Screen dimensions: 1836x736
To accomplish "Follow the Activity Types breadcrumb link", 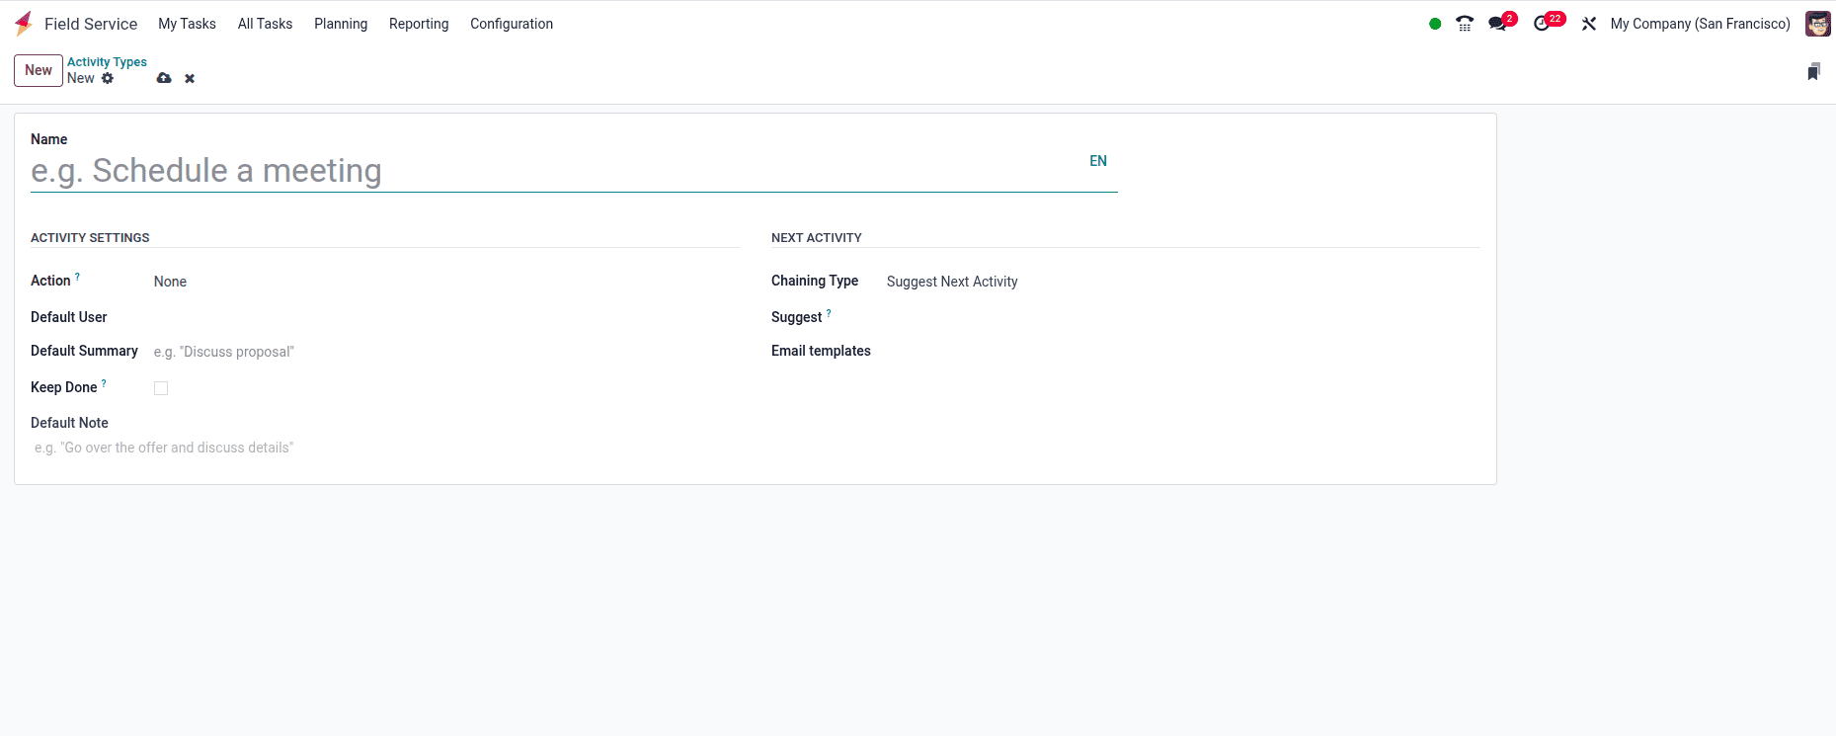I will (x=107, y=62).
